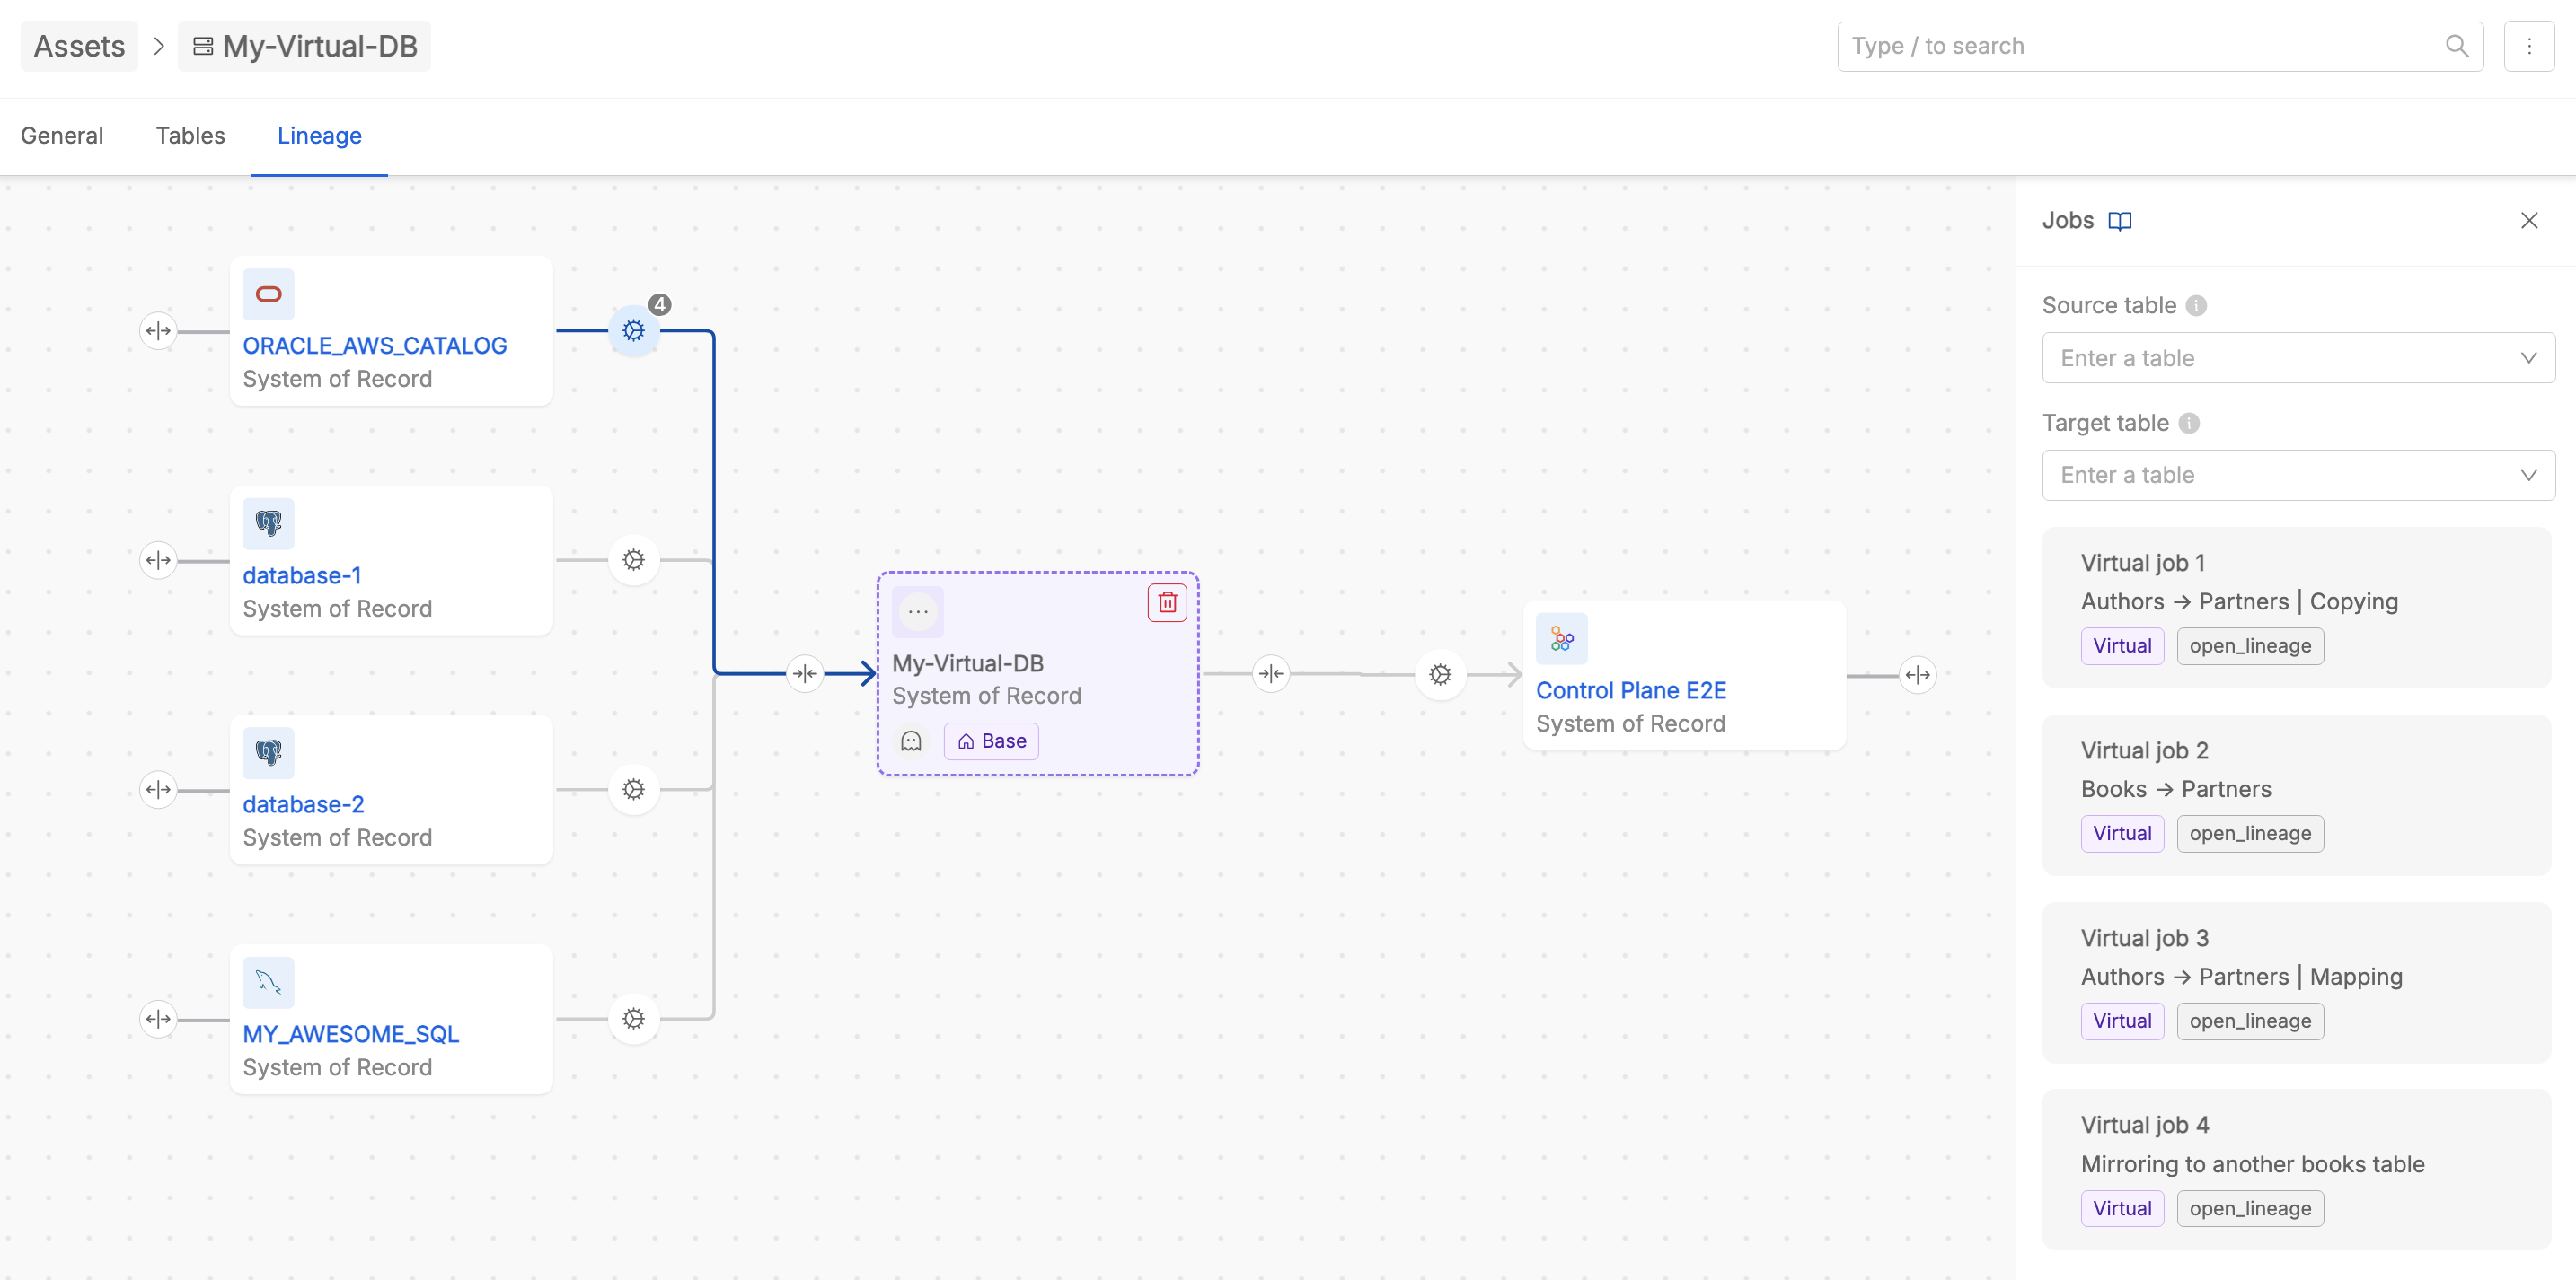Open the Control Plane E2E link
This screenshot has height=1280, width=2576.
tap(1630, 690)
